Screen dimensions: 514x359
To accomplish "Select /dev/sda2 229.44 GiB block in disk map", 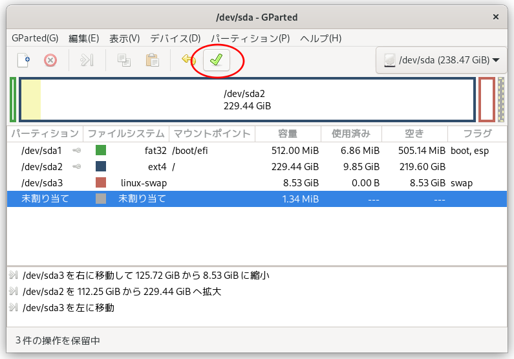I will 247,100.
